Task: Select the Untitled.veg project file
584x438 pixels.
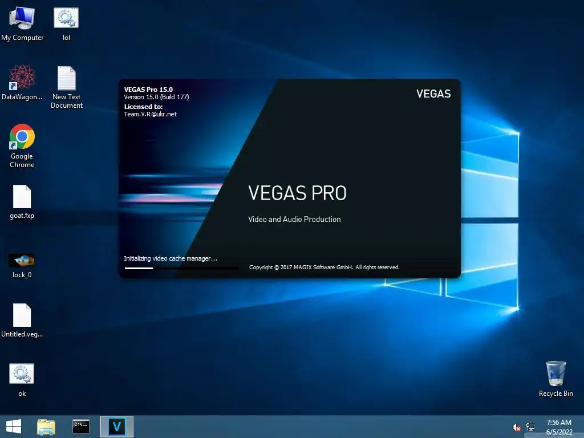Action: click(22, 321)
